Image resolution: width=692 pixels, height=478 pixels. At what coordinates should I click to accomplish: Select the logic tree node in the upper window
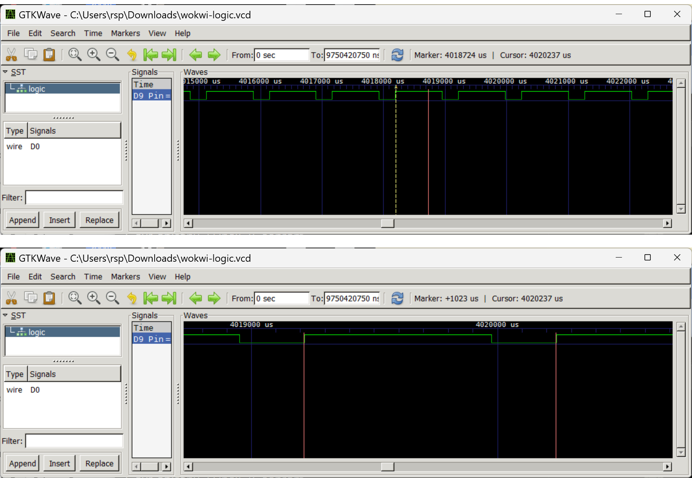(37, 89)
